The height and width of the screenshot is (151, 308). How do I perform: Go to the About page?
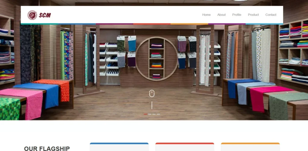click(221, 15)
